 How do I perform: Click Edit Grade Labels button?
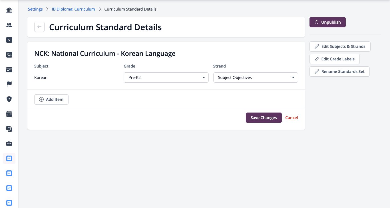coord(335,59)
